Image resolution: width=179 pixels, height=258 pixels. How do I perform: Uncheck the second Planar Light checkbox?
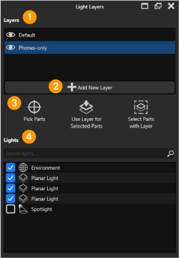coord(11,188)
